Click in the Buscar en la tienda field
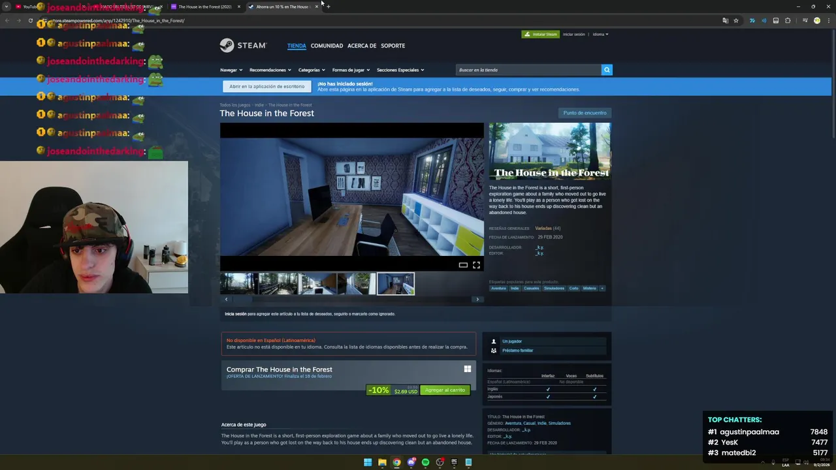836x470 pixels. 528,70
